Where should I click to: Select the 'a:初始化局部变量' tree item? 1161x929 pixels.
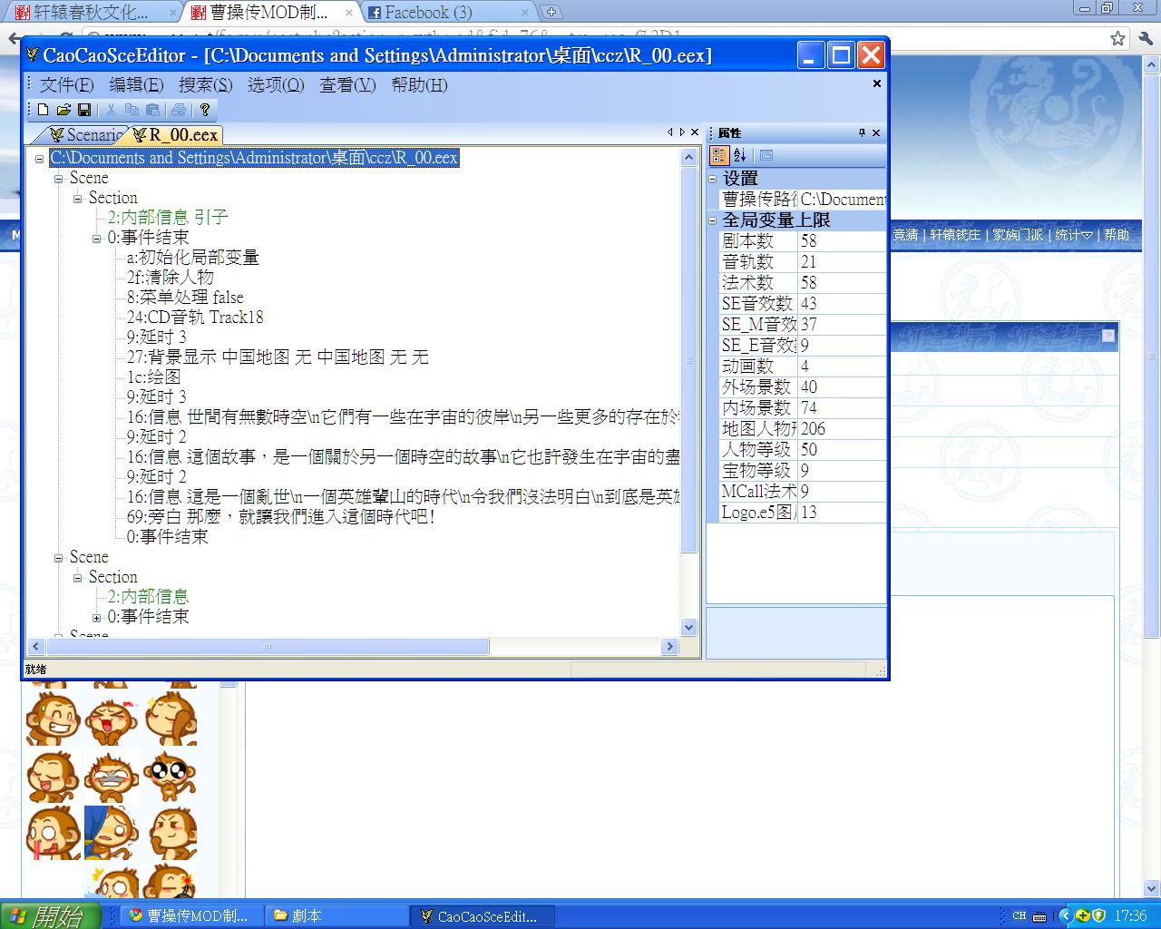[x=192, y=258]
